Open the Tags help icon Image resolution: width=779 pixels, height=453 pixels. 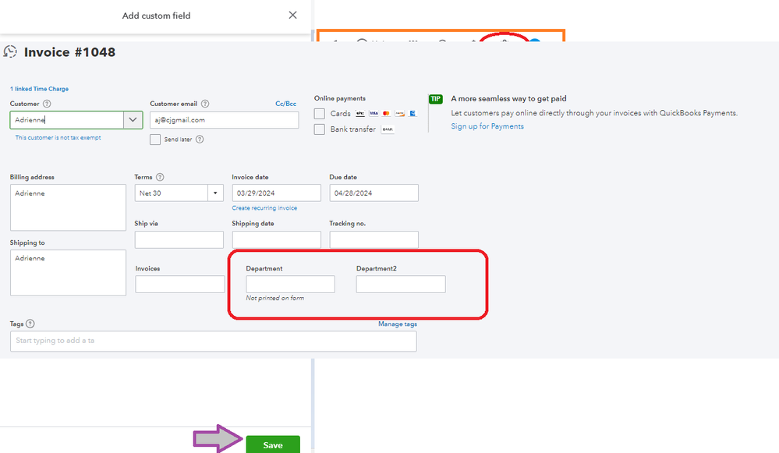pyautogui.click(x=30, y=324)
